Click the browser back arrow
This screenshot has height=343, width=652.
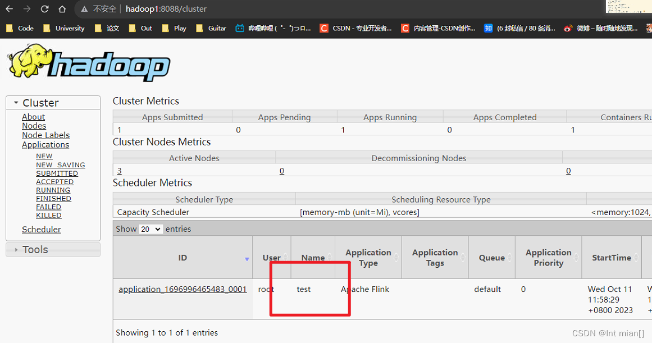9,9
